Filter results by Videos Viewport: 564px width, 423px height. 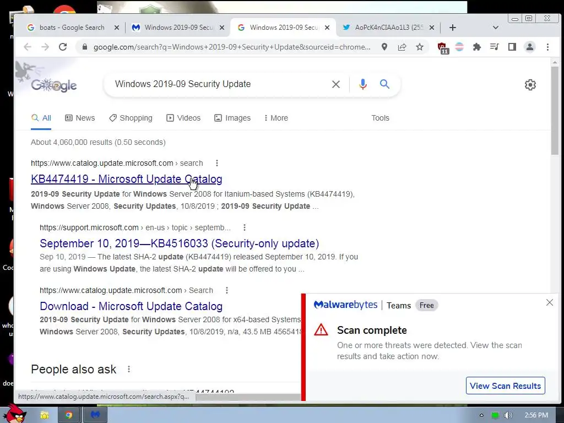183,118
